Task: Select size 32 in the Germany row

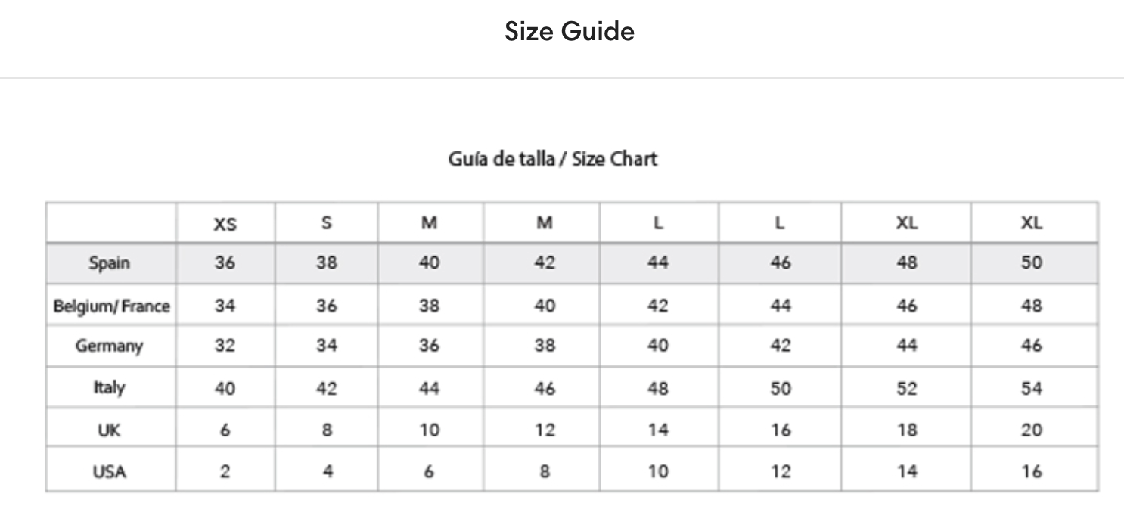Action: (225, 346)
